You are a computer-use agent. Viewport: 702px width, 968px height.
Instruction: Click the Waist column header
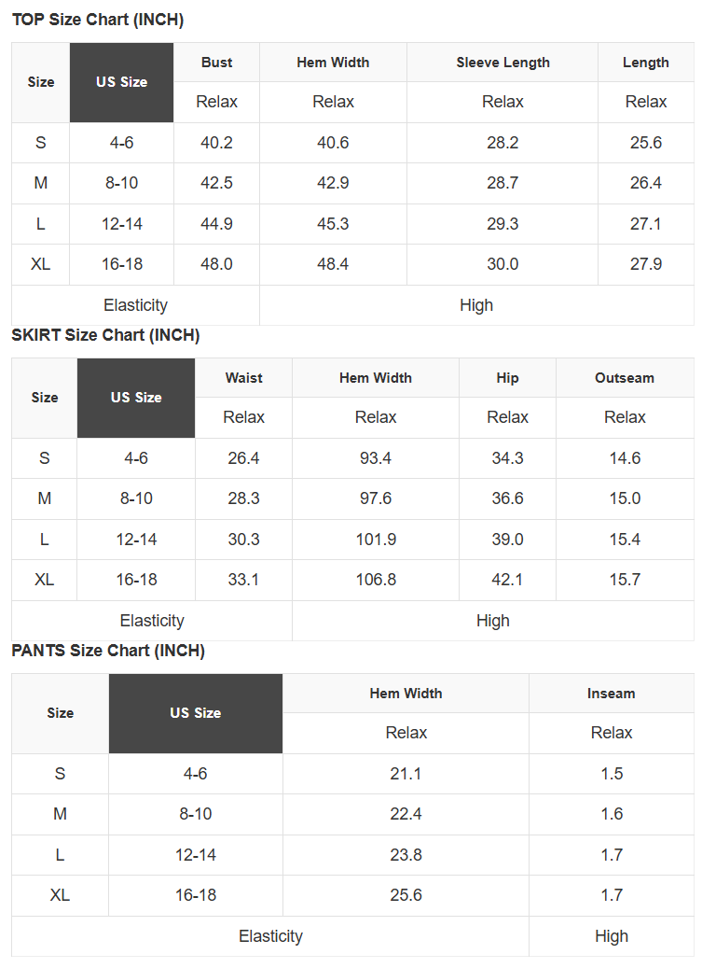243,378
